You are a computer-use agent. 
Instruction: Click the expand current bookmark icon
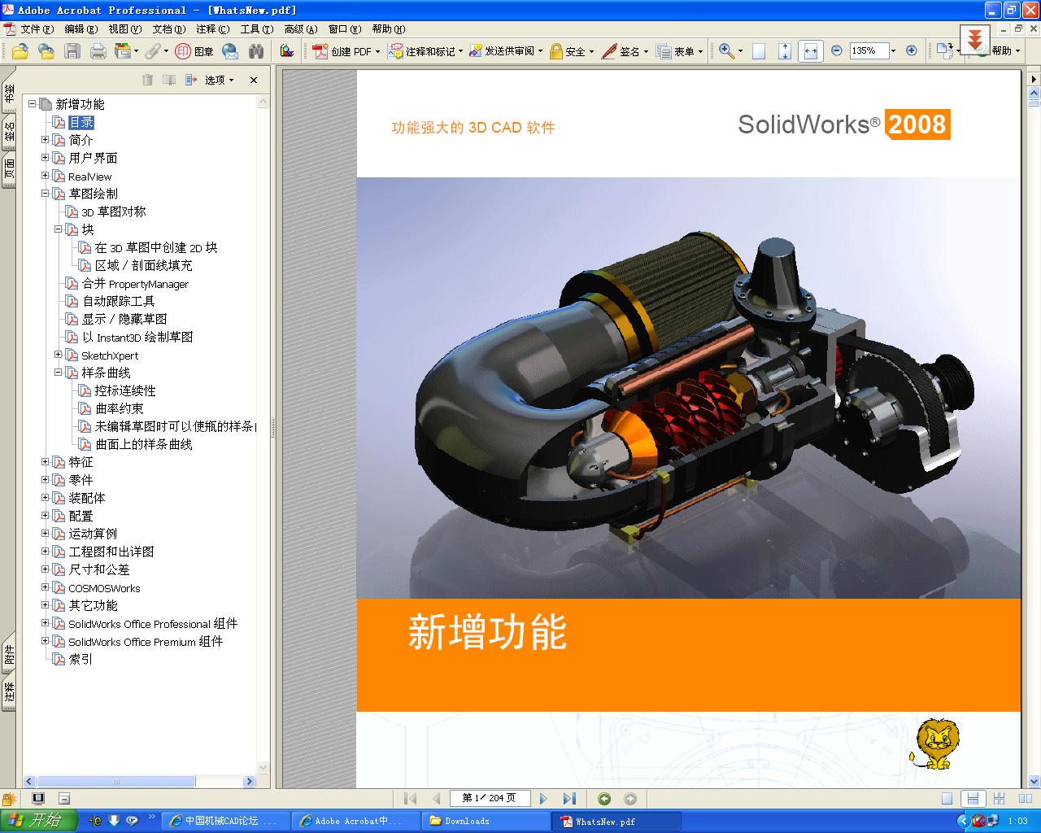pos(191,80)
